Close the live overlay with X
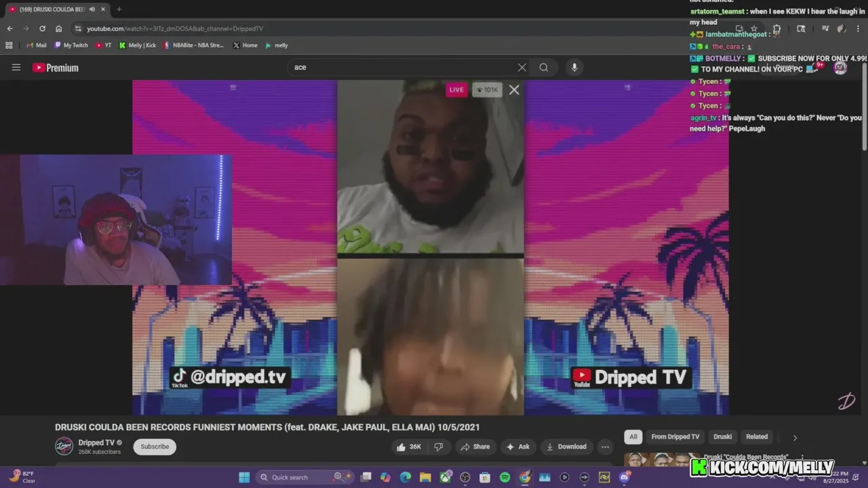 coord(514,89)
